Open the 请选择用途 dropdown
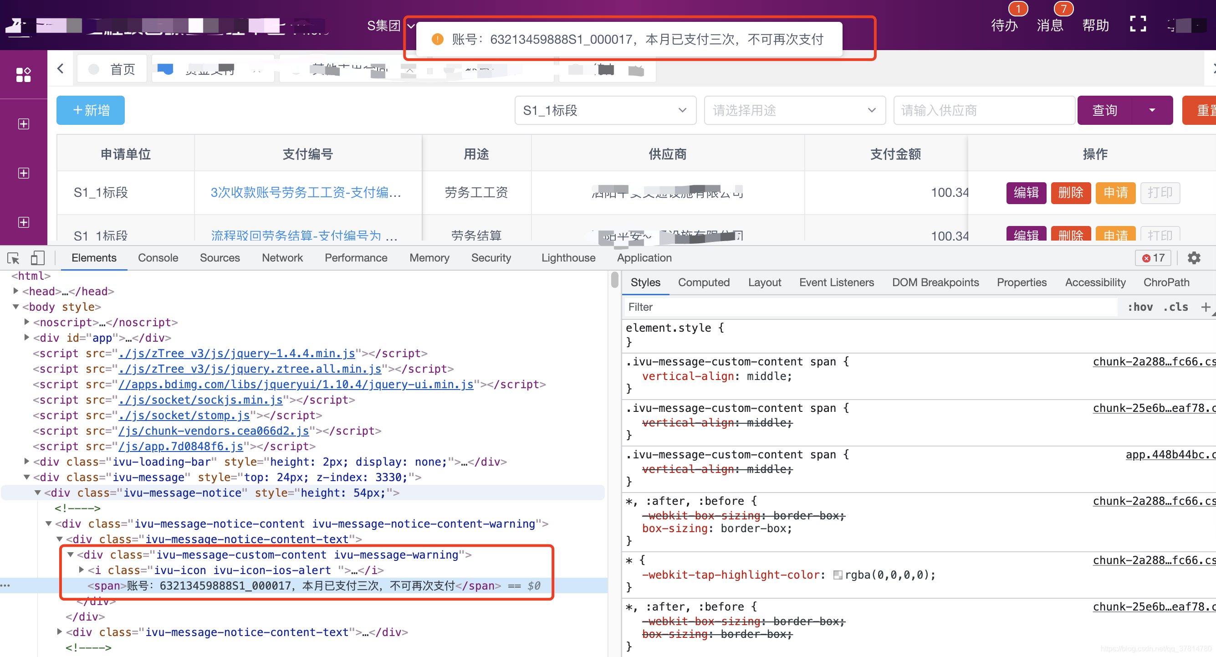Screen dimensions: 1216x657 tap(794, 111)
